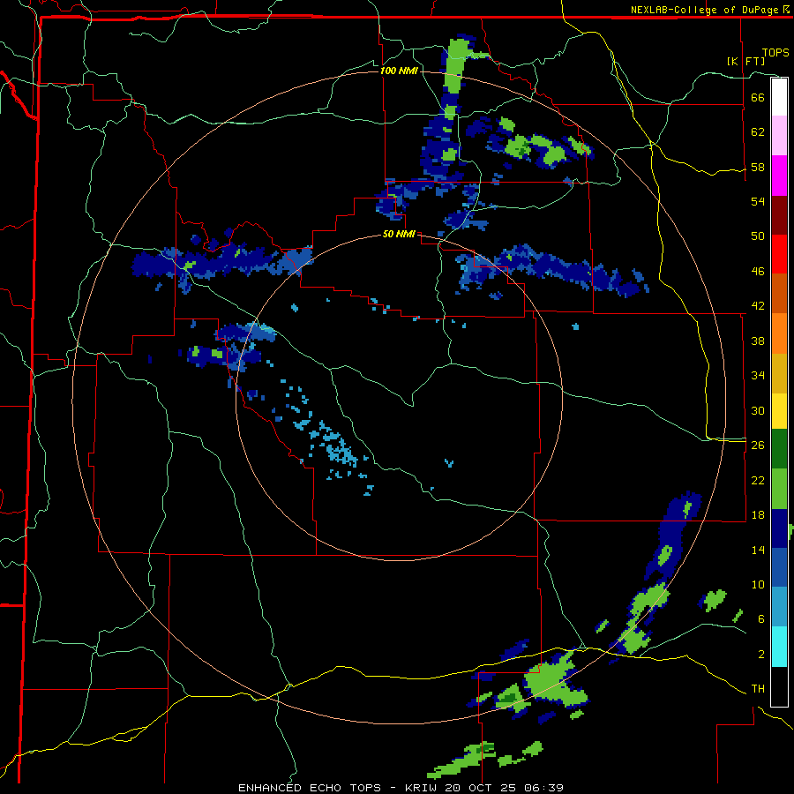Click the 14 legend value
Viewport: 794px width, 794px height.
tap(758, 550)
